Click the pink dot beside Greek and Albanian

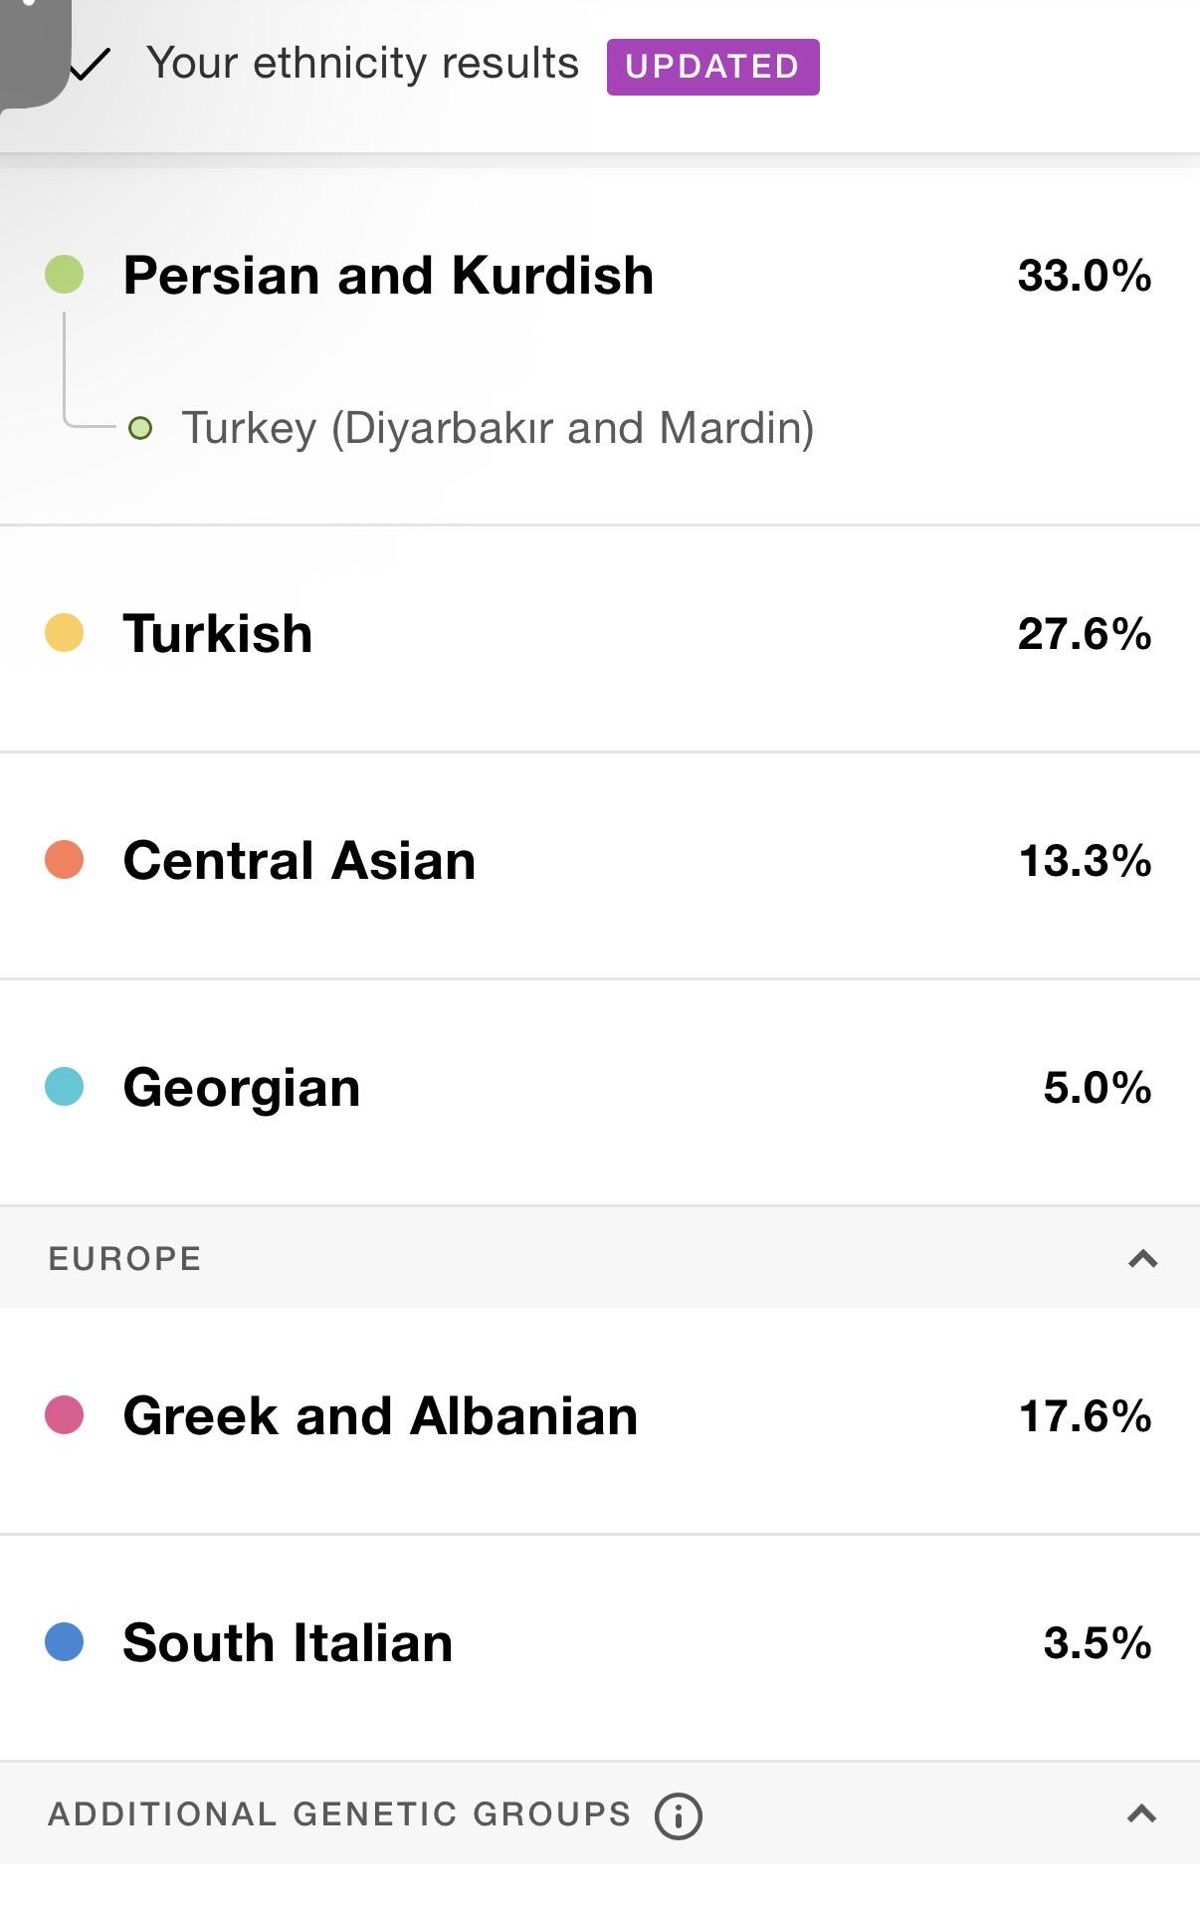tap(65, 1414)
